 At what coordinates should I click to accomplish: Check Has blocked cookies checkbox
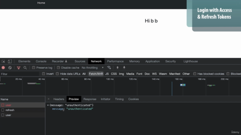[195, 74]
